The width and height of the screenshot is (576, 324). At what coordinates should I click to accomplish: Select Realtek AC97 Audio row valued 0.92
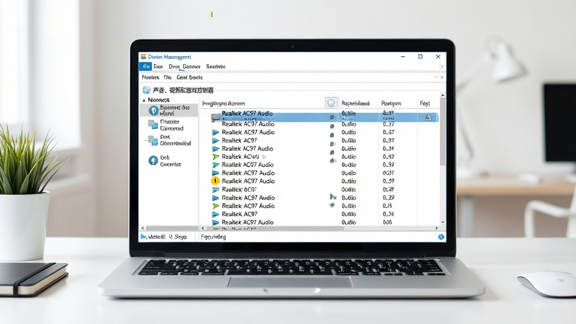click(x=319, y=165)
